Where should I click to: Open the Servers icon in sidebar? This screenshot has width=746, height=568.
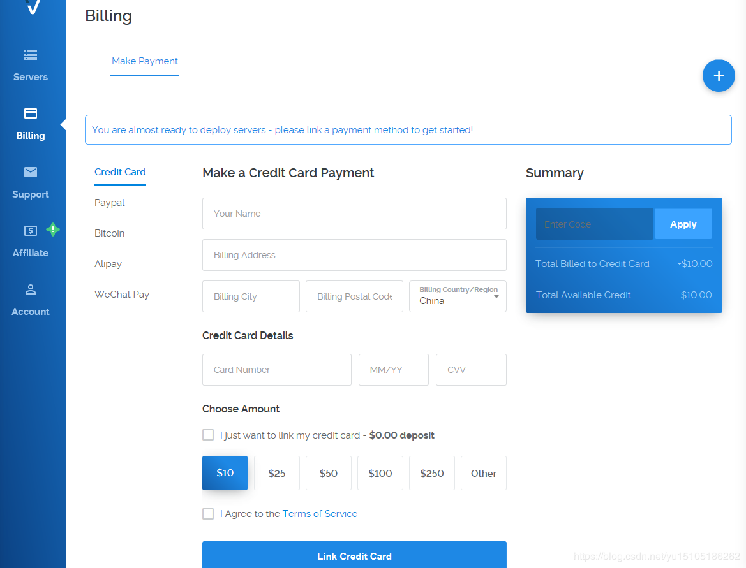pos(31,55)
